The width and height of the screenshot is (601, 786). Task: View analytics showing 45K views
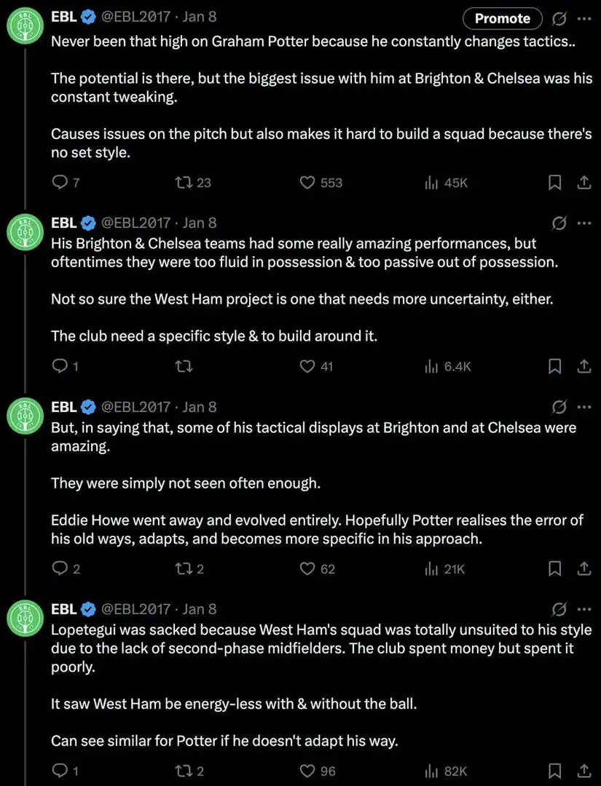pyautogui.click(x=431, y=183)
